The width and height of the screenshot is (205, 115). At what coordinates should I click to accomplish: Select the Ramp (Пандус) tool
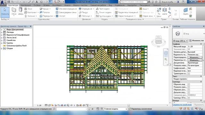pyautogui.click(x=83, y=12)
